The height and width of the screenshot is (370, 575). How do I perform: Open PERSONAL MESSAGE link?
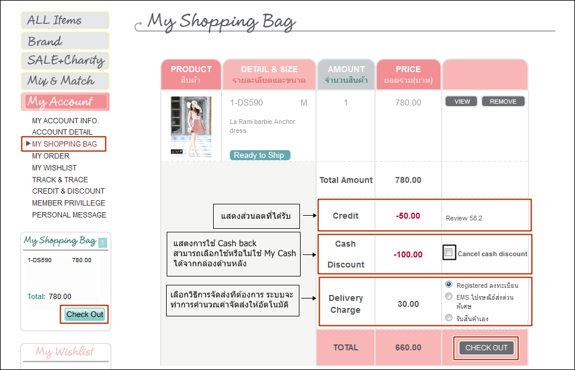pos(69,215)
